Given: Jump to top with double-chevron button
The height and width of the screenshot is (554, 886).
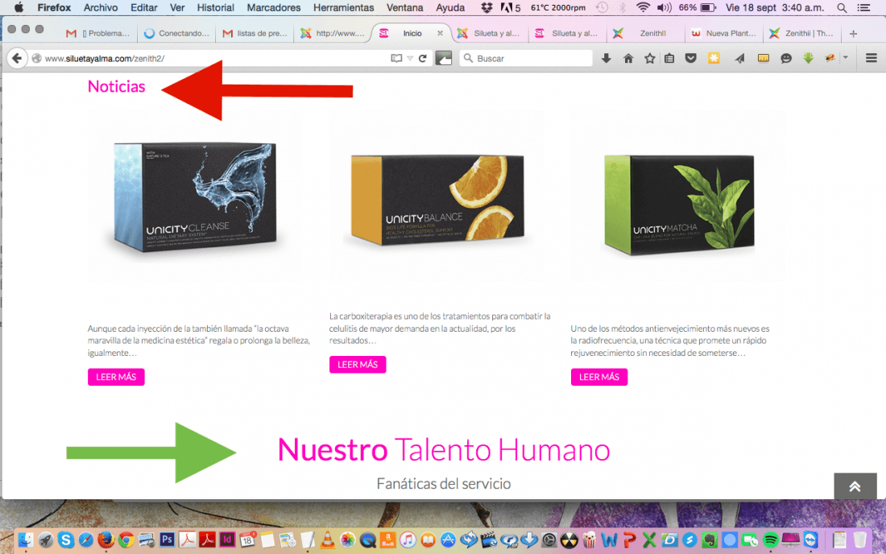Looking at the screenshot, I should [855, 486].
